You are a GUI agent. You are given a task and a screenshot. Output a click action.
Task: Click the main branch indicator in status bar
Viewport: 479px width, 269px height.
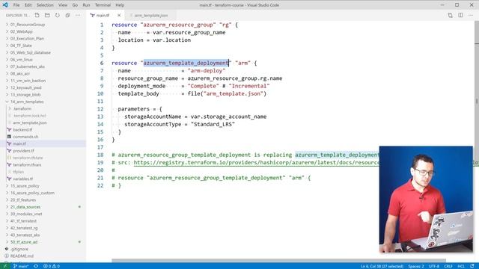(x=21, y=266)
